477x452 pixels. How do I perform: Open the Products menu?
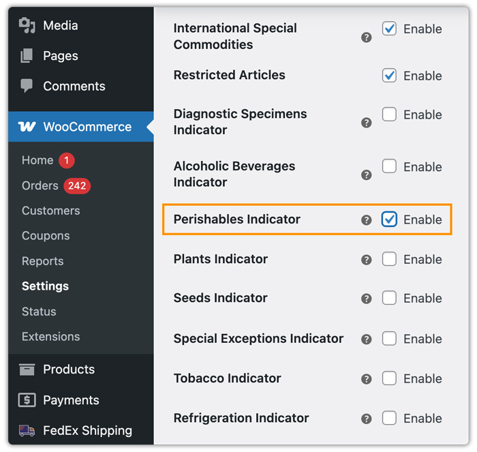tap(81, 370)
